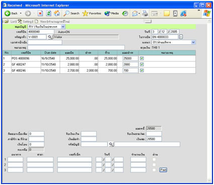Image resolution: width=214 pixels, height=185 pixels.
Task: Click the Forward arrow button
Action: pyautogui.click(x=28, y=13)
